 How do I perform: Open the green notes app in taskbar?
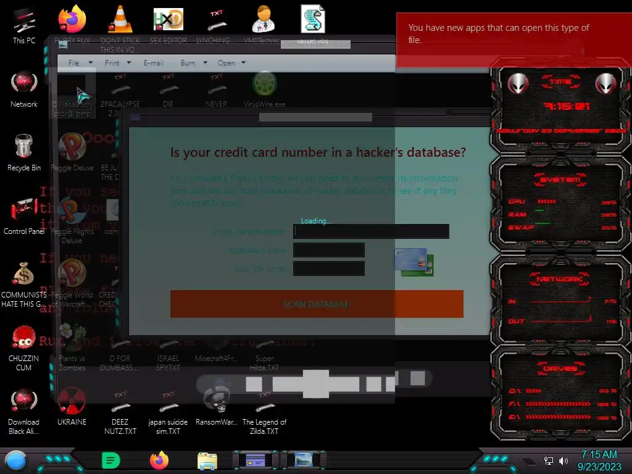coord(111,460)
